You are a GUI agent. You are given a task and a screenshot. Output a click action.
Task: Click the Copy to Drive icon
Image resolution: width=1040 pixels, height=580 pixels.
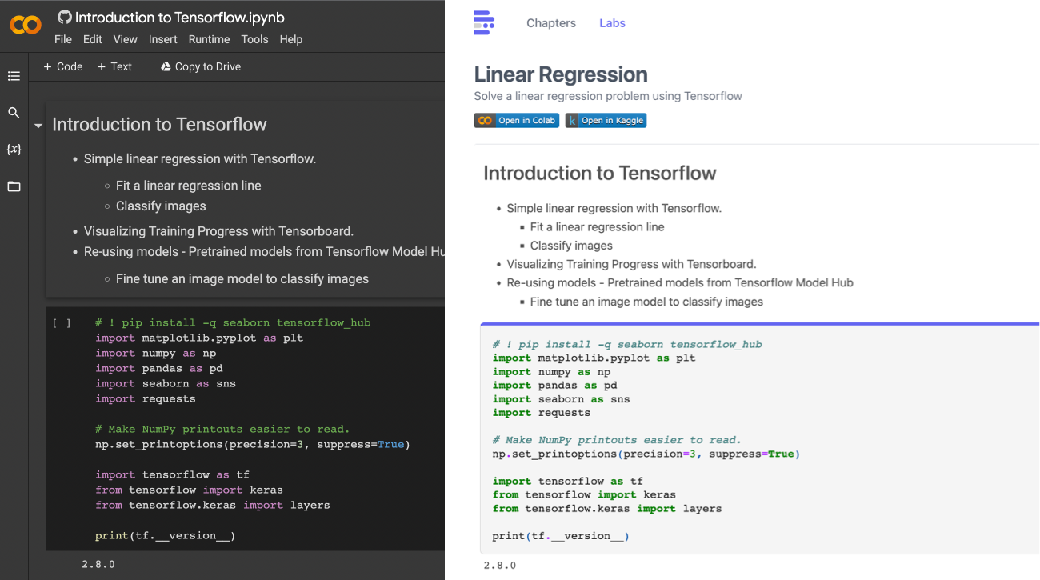(166, 66)
